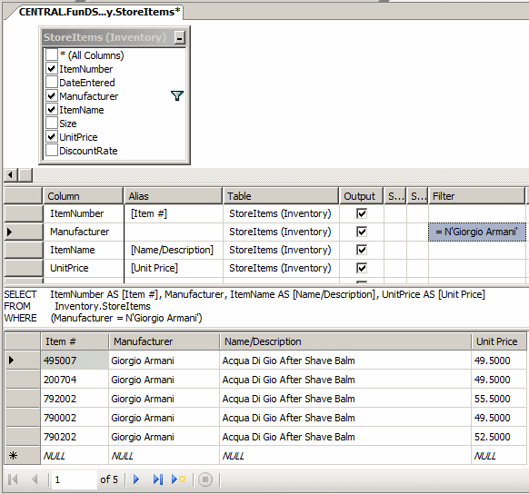
Task: Toggle Output checkbox for Manufacturer criteria row
Action: (x=362, y=232)
